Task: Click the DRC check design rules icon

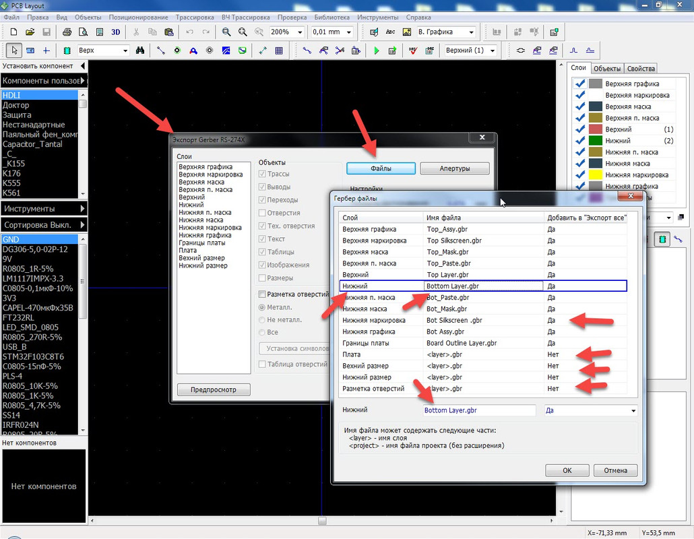Action: pos(413,51)
